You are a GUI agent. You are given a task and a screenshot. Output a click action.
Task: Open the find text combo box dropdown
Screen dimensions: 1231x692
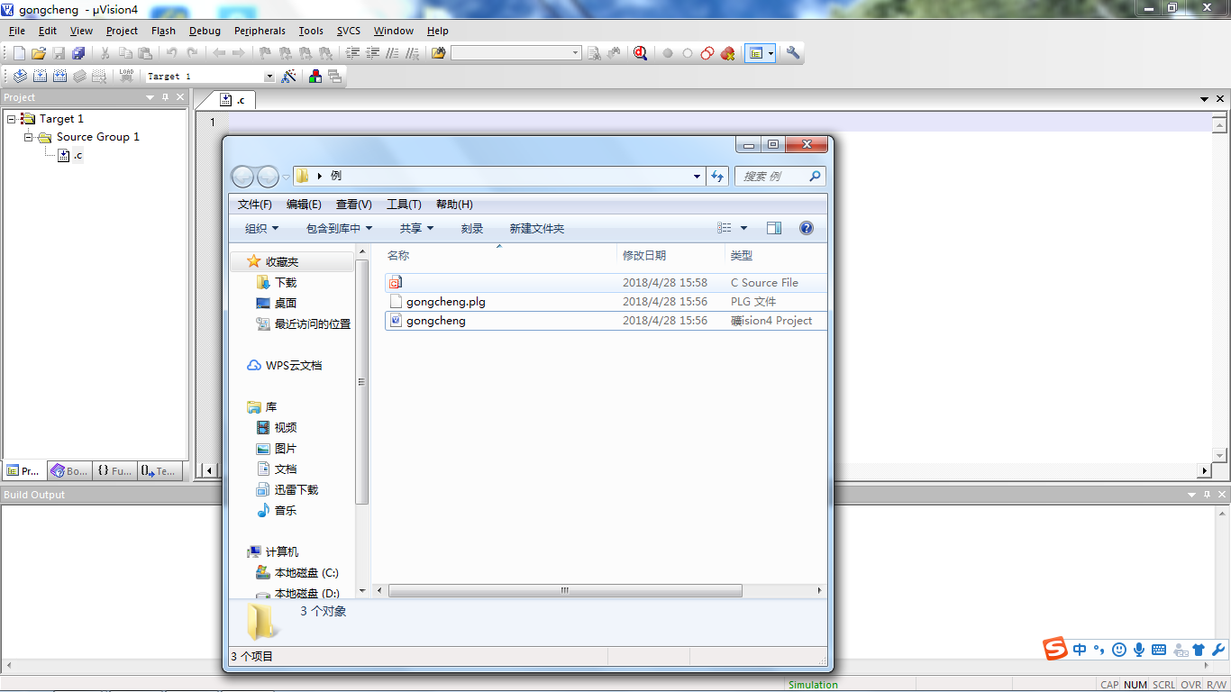(x=576, y=53)
